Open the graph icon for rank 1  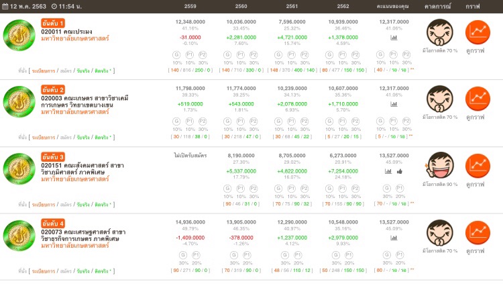(477, 32)
